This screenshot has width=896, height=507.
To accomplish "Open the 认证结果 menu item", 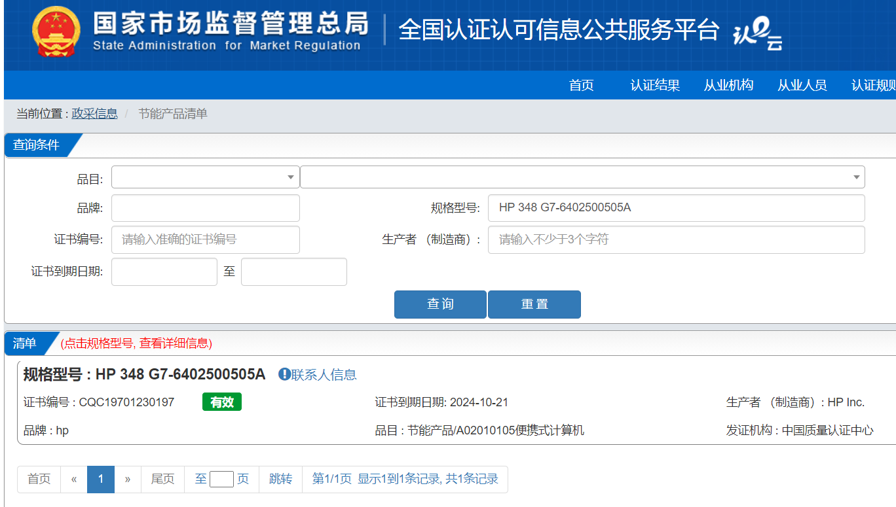I will (x=655, y=85).
